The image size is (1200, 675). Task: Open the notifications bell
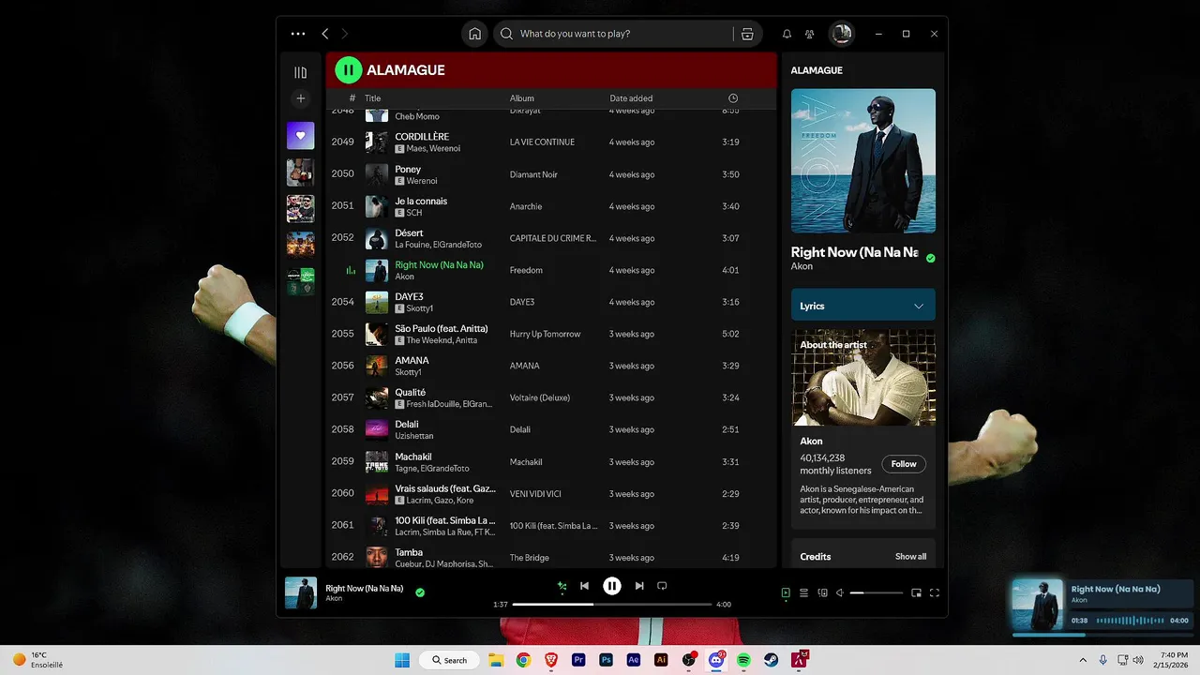pos(787,34)
